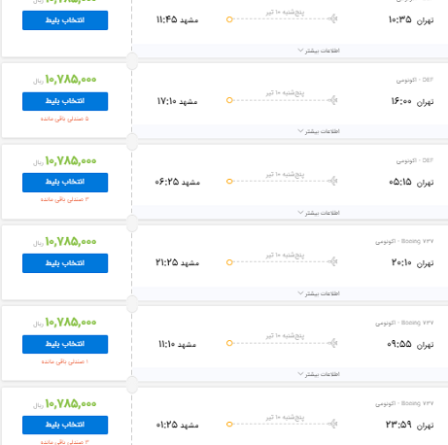The image size is (448, 445).
Task: Expand more information for 09:55 flight
Action: (x=319, y=374)
